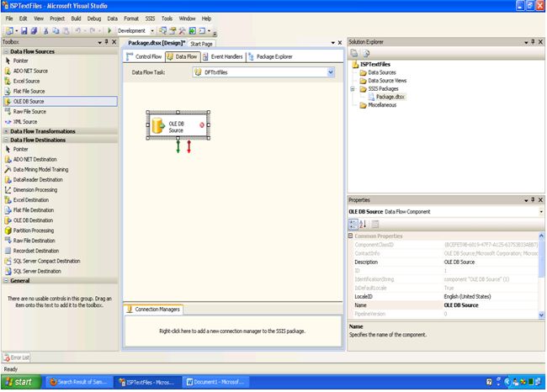The height and width of the screenshot is (392, 547).
Task: Collapse the SSIS Packages tree node
Action: coord(353,89)
